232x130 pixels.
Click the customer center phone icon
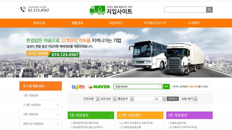coord(23,9)
